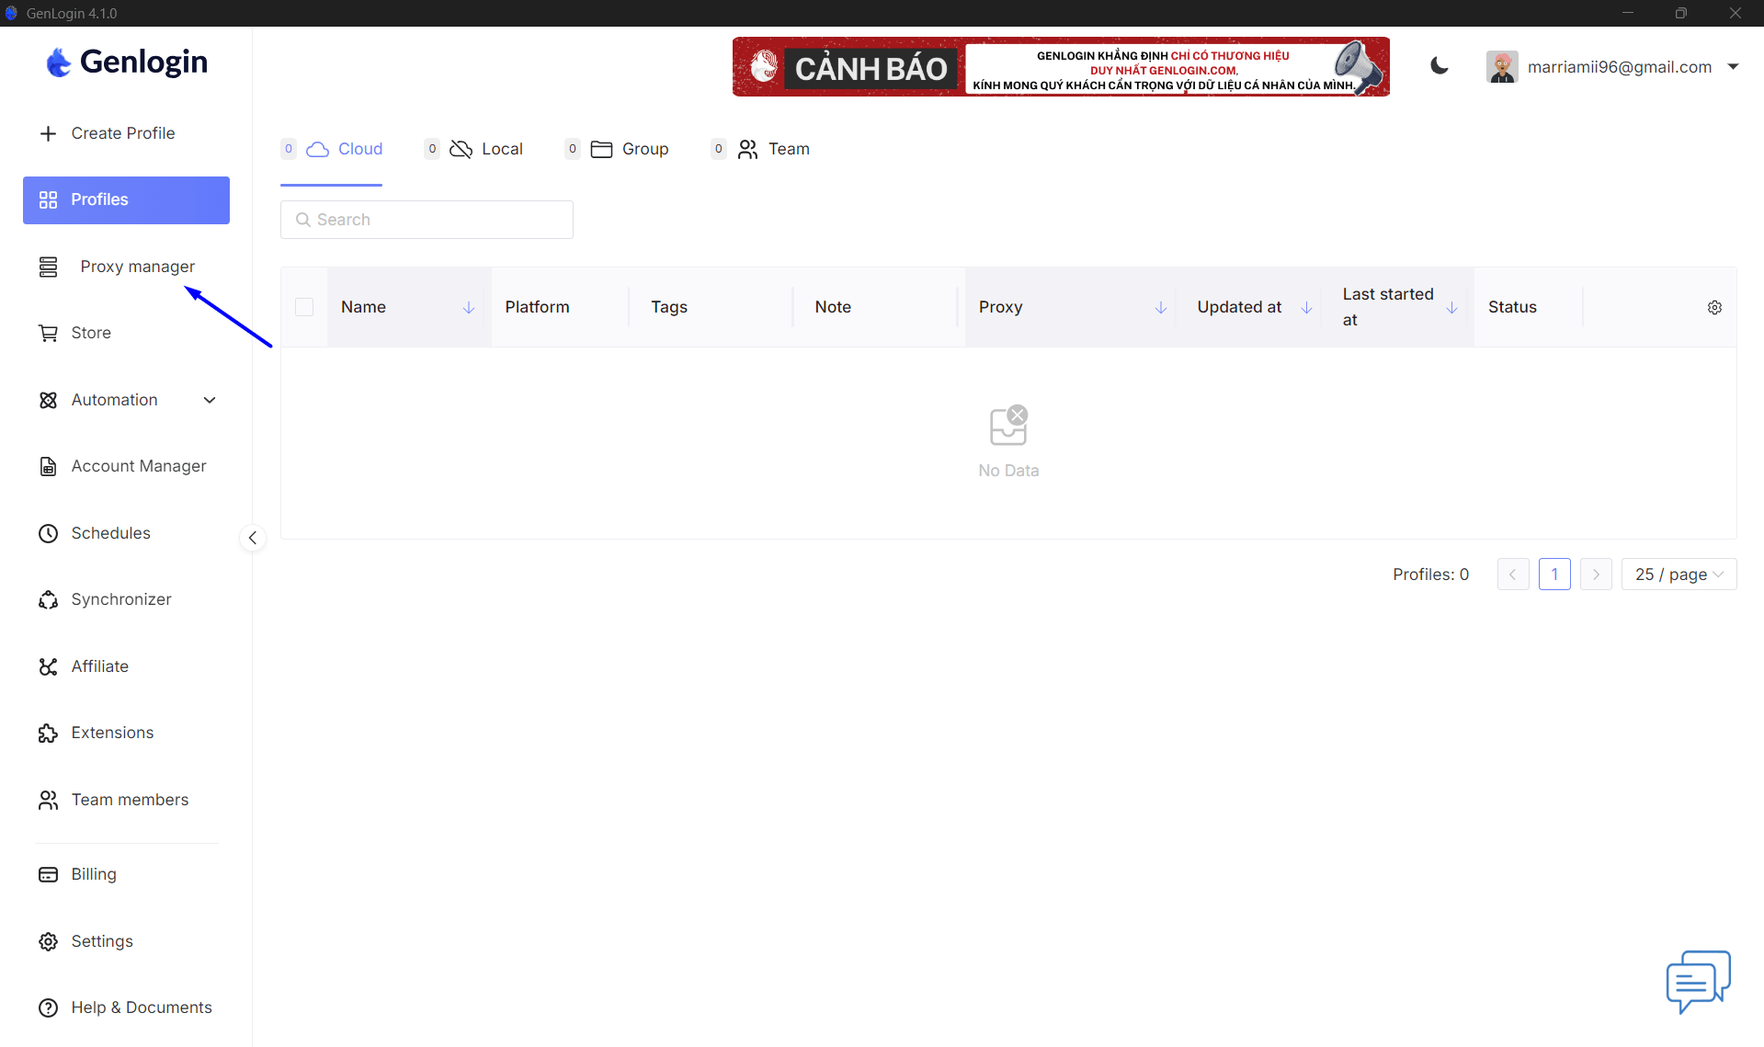The width and height of the screenshot is (1764, 1047).
Task: Open Affiliate from sidebar label
Action: coord(100,666)
